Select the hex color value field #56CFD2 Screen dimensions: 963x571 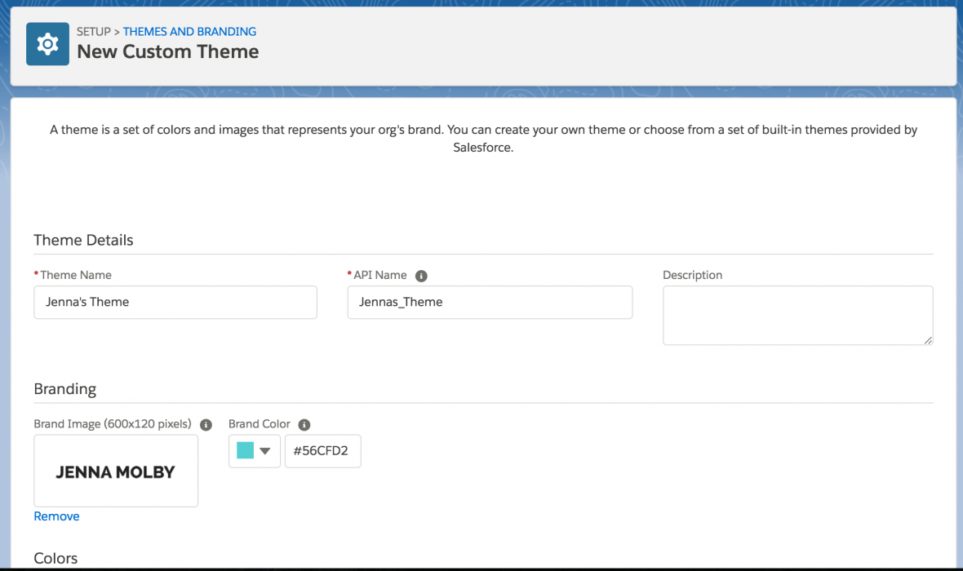[322, 451]
